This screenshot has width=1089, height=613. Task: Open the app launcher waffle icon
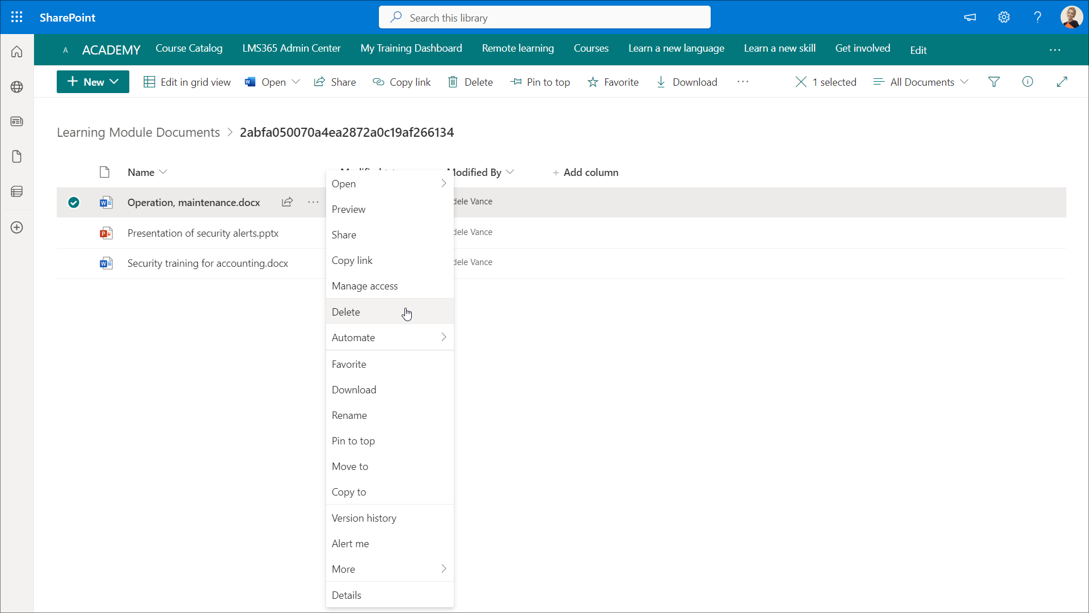[x=16, y=17]
